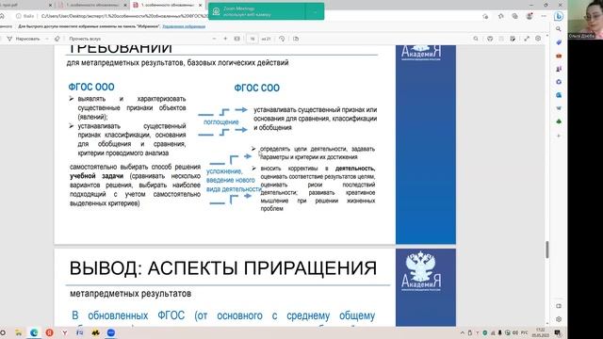The width and height of the screenshot is (603, 339).
Task: Close the first 'прил.pdf' tab
Action: (50, 5)
